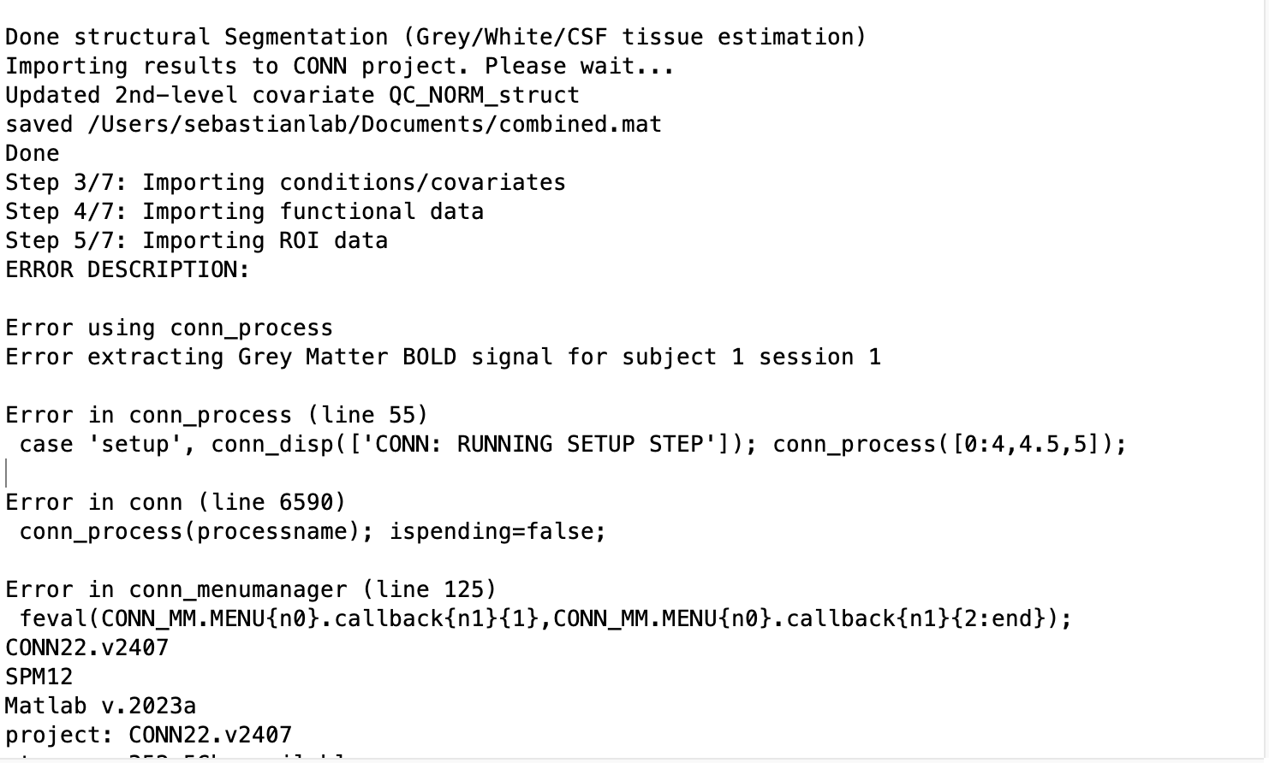Click the Grey Matter BOLD signal error line

443,358
